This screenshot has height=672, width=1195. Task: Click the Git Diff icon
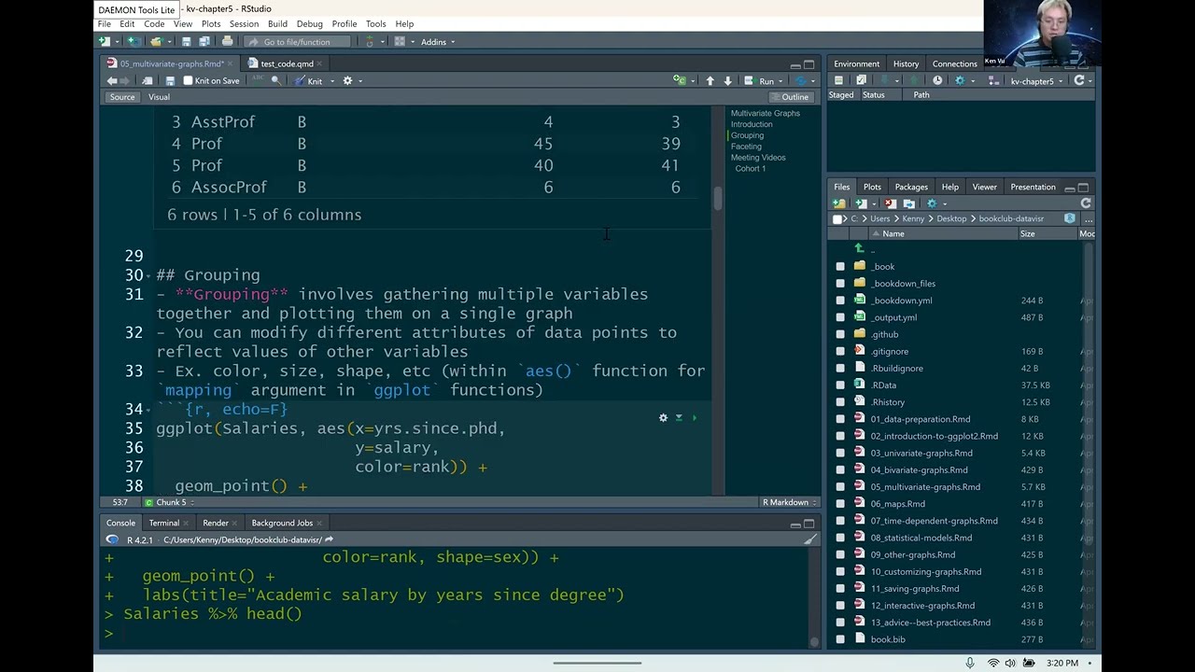point(838,80)
